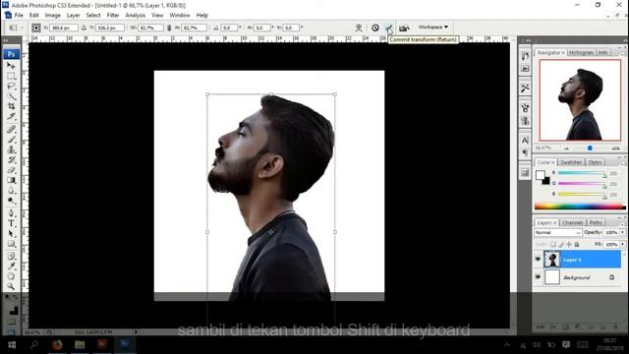Select the Pen tool
Image resolution: width=629 pixels, height=354 pixels.
pyautogui.click(x=11, y=213)
